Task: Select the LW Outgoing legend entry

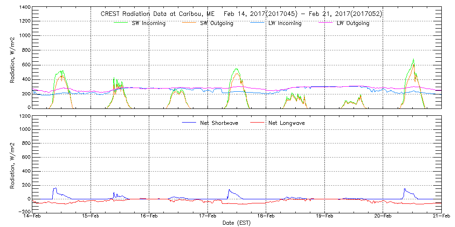Action: 353,23
